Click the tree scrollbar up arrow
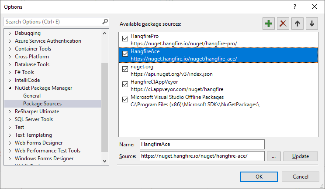Viewport: 325px width, 189px height. coord(105,33)
